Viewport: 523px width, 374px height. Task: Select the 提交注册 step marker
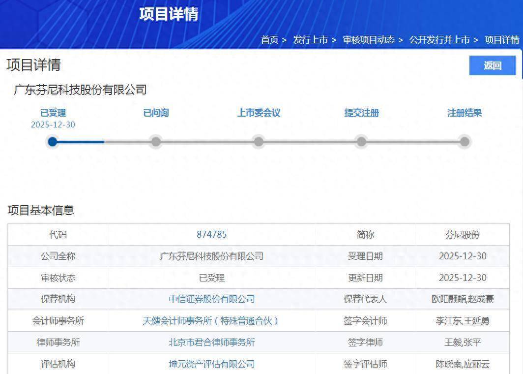tap(361, 142)
